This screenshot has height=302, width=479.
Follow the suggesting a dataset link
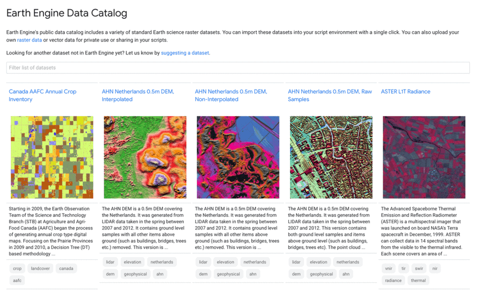[x=185, y=53]
